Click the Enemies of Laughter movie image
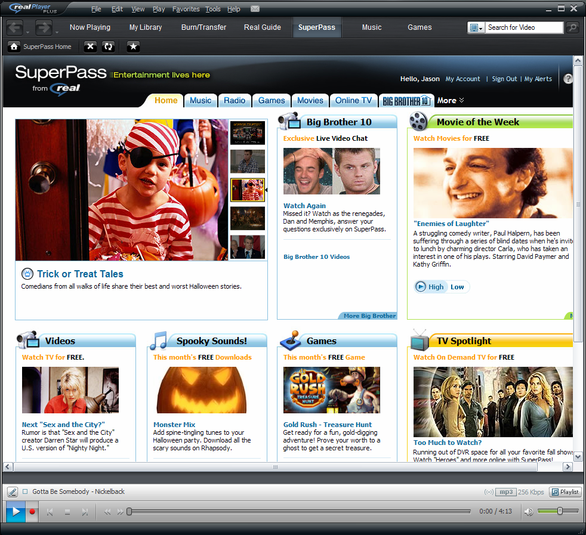Image resolution: width=586 pixels, height=535 pixels. [x=492, y=183]
